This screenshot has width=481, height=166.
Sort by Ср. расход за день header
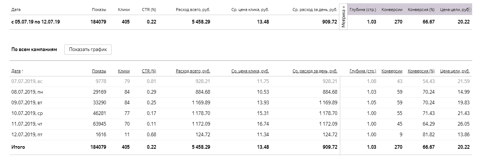pos(315,71)
